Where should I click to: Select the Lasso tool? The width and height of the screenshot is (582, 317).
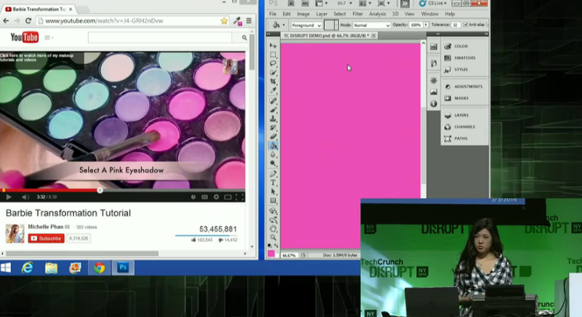273,63
